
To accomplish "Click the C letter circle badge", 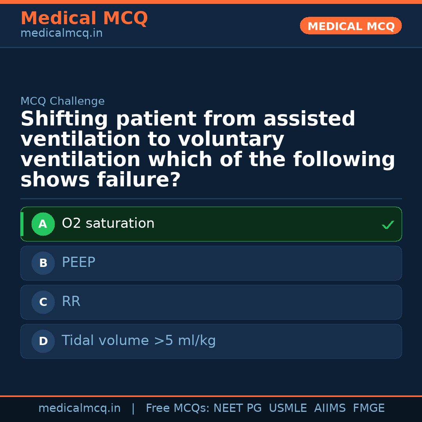I will click(43, 302).
